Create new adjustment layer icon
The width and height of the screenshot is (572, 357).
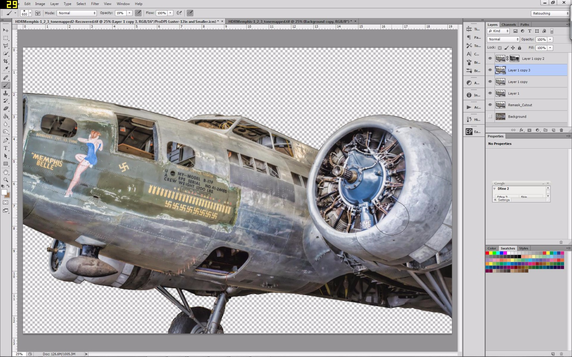point(538,130)
